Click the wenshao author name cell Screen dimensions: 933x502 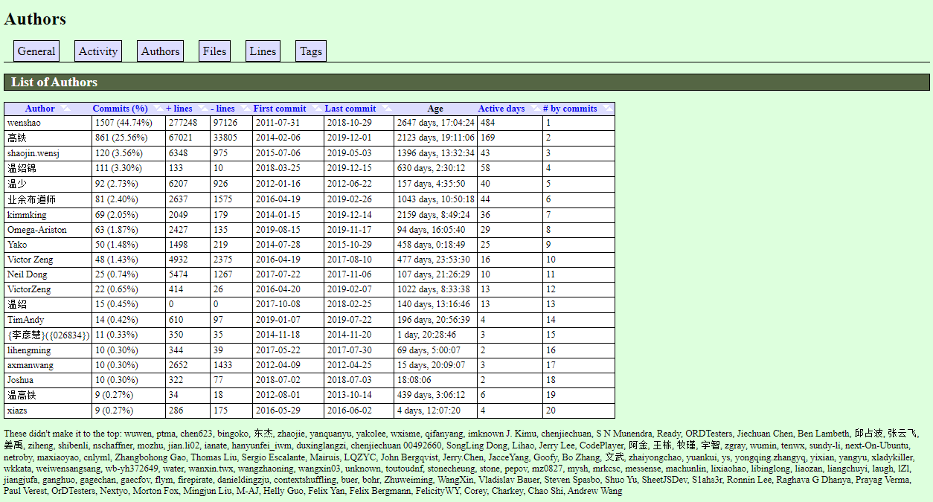point(25,123)
